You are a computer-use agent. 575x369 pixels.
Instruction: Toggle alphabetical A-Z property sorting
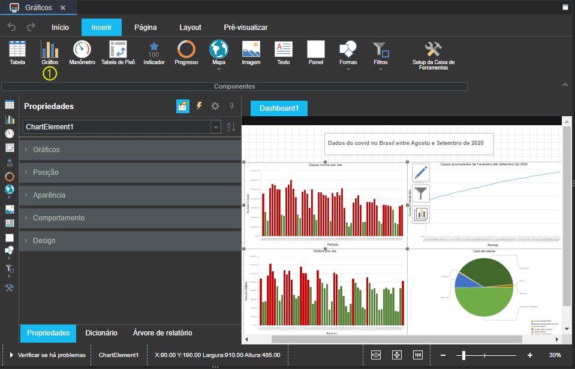click(231, 127)
